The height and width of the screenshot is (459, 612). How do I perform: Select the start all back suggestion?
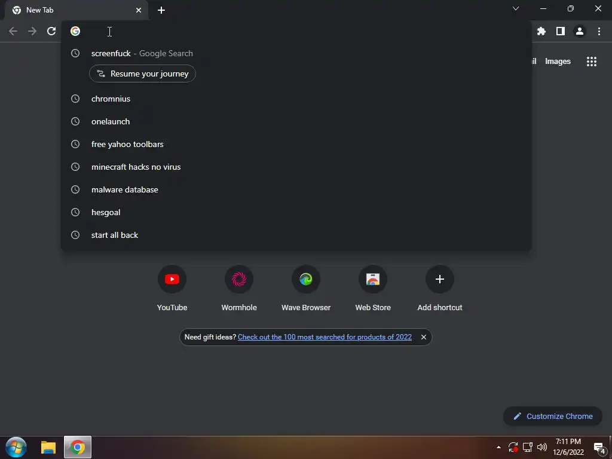[296, 235]
